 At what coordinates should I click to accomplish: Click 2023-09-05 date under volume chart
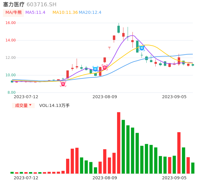click(x=174, y=178)
